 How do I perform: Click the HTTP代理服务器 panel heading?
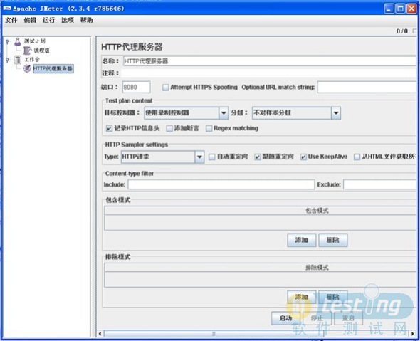coord(132,47)
